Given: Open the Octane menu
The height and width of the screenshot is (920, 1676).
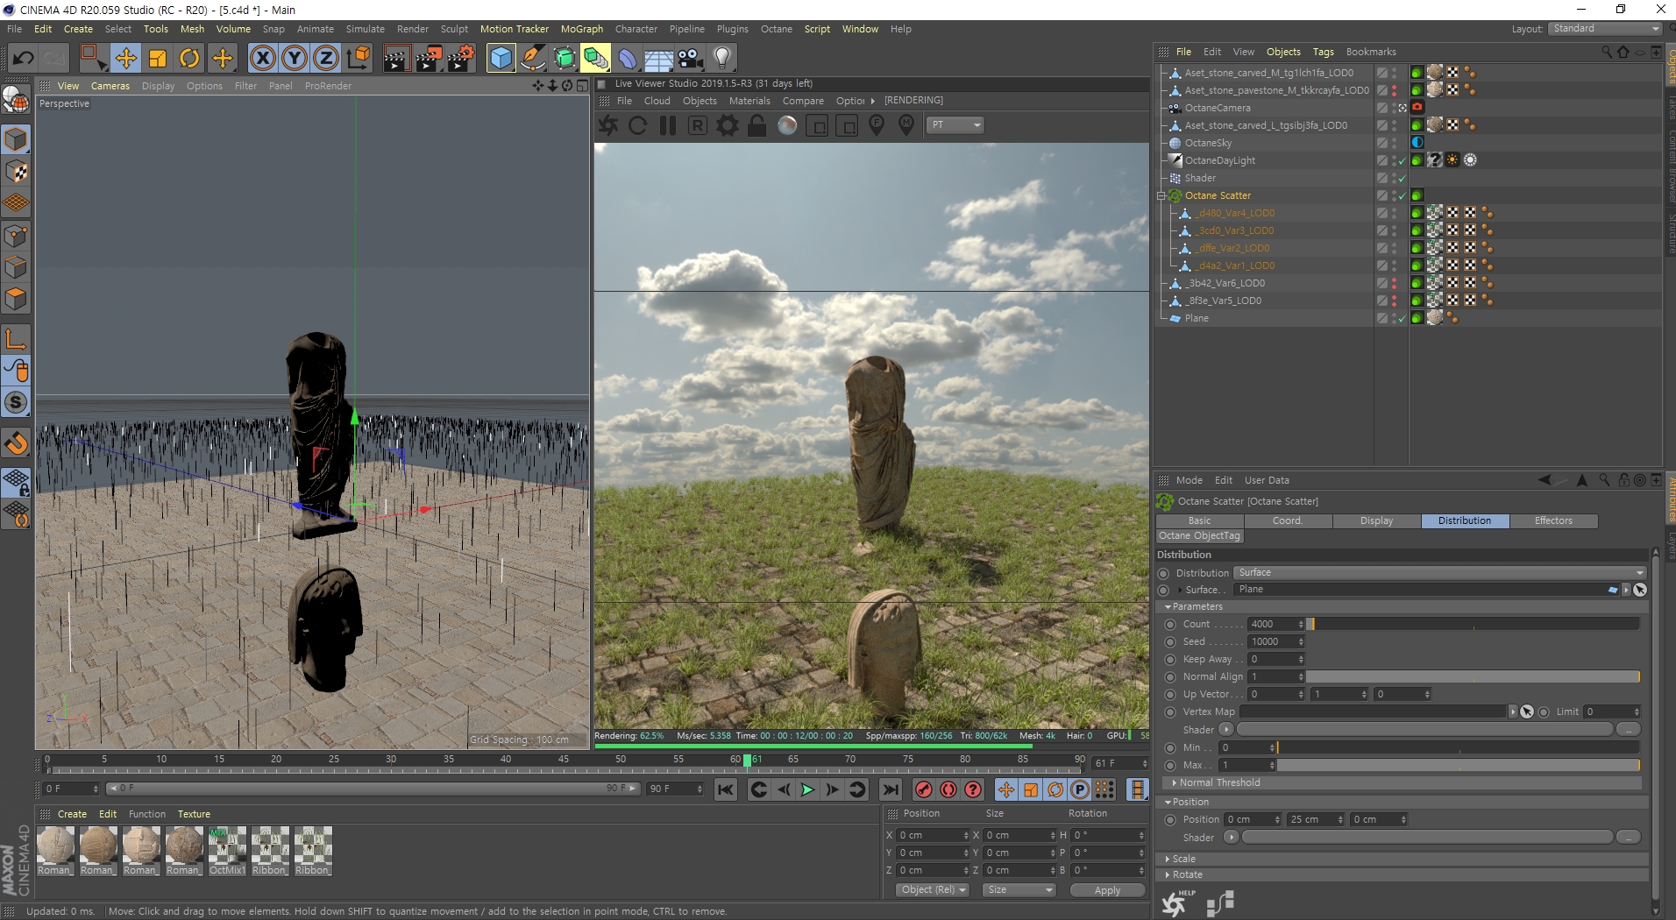Looking at the screenshot, I should click(776, 29).
